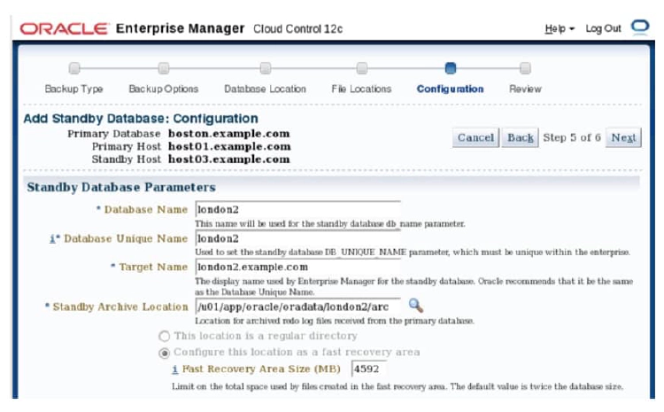Click the Database Unique Name input field
The height and width of the screenshot is (412, 664).
click(x=297, y=238)
